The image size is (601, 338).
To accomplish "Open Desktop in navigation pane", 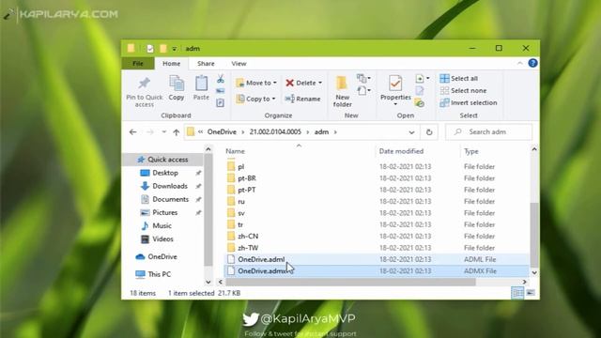I will (165, 173).
